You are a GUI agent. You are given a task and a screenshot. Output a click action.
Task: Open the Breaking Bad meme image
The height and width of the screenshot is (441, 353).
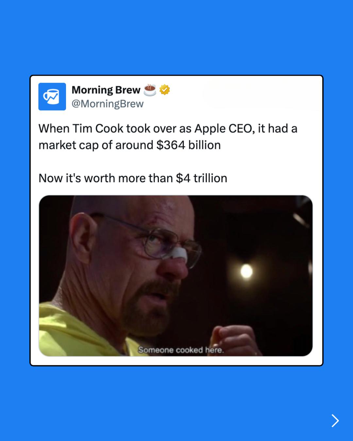(176, 276)
